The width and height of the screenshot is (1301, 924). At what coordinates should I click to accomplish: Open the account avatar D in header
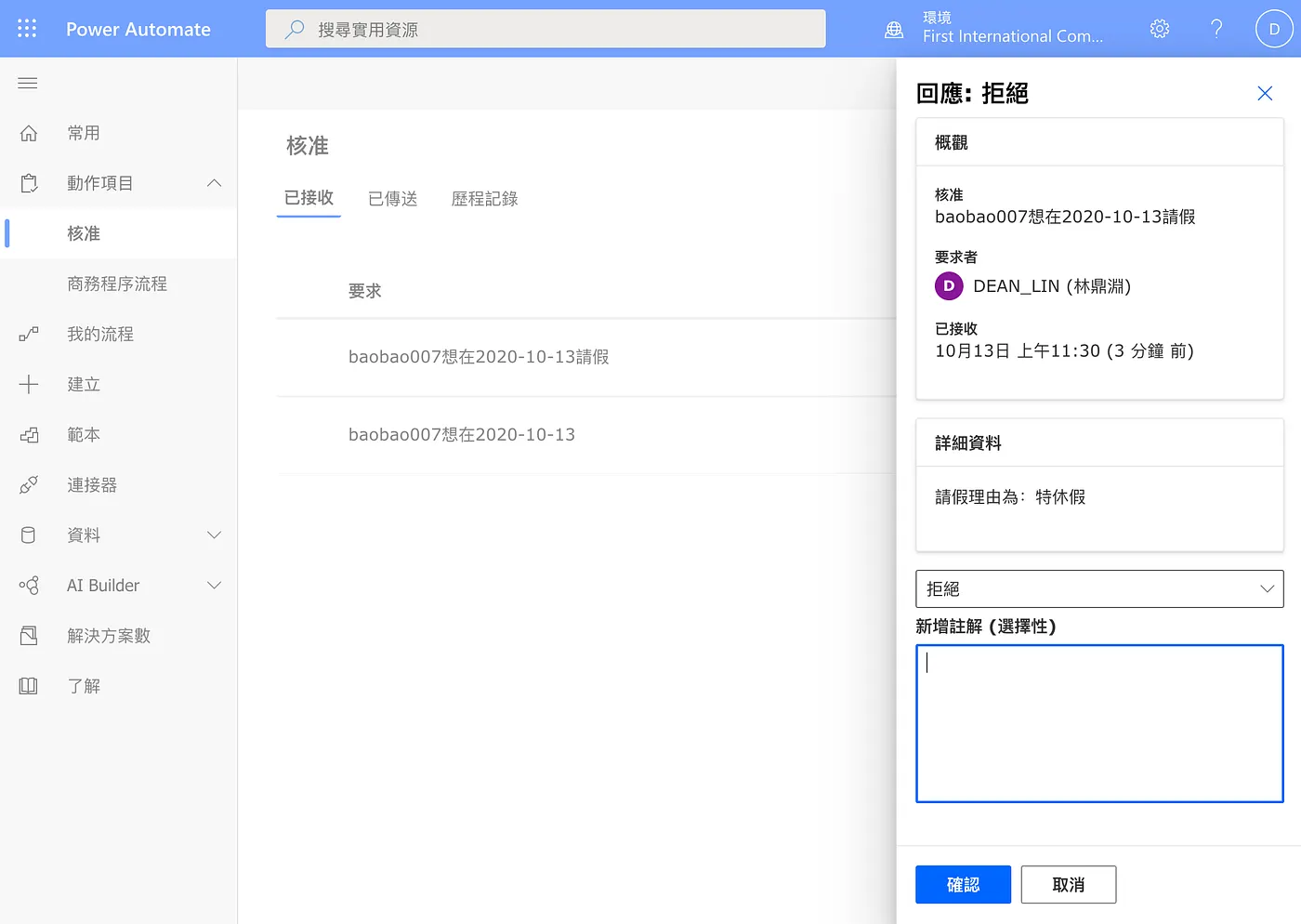1274,29
